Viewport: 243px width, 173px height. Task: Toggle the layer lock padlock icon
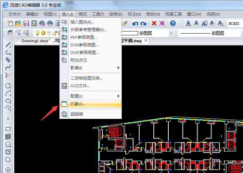point(55,33)
